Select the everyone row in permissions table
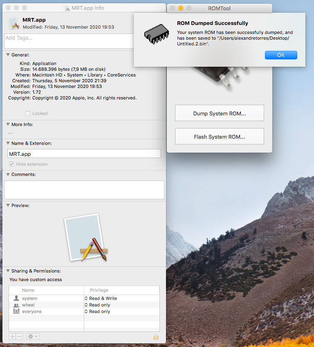 84,311
